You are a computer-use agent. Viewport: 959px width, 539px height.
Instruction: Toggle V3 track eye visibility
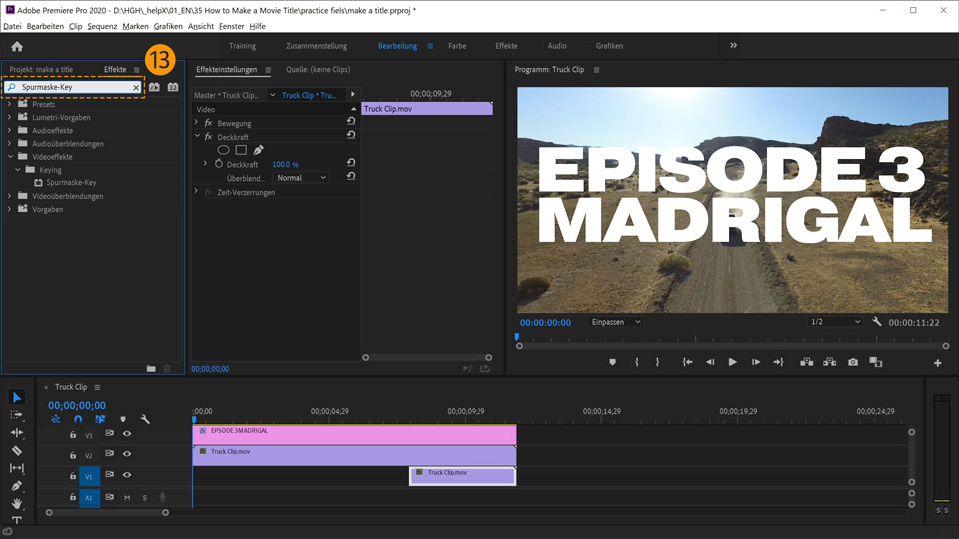click(x=127, y=434)
